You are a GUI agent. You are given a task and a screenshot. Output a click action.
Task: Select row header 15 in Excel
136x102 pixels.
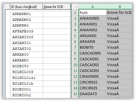(x=75, y=94)
